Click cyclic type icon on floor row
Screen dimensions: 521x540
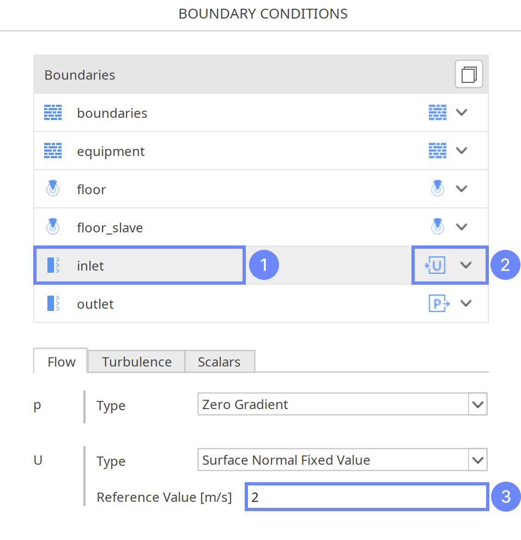coord(437,189)
